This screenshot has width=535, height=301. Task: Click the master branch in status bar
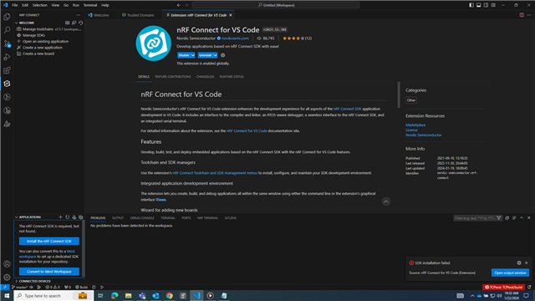(20, 288)
